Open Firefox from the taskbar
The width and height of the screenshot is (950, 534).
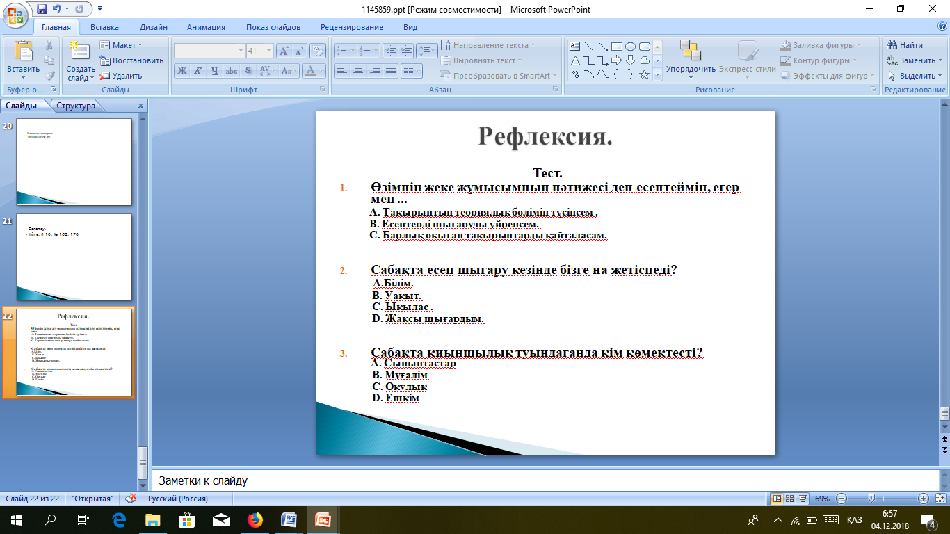255,519
